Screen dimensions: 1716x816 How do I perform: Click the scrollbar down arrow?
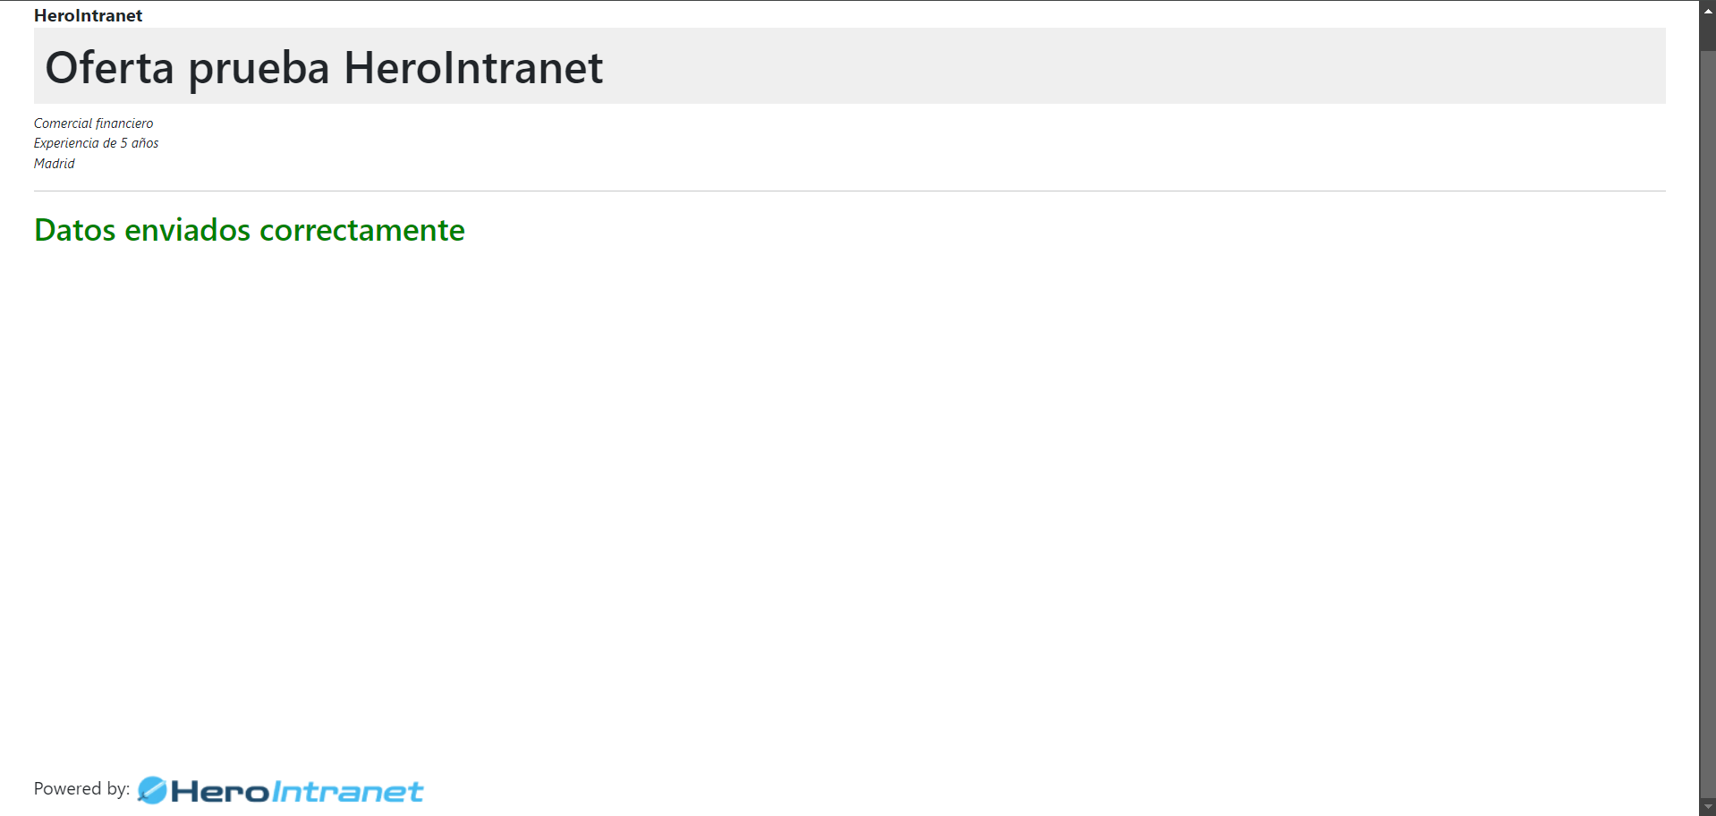click(x=1708, y=807)
